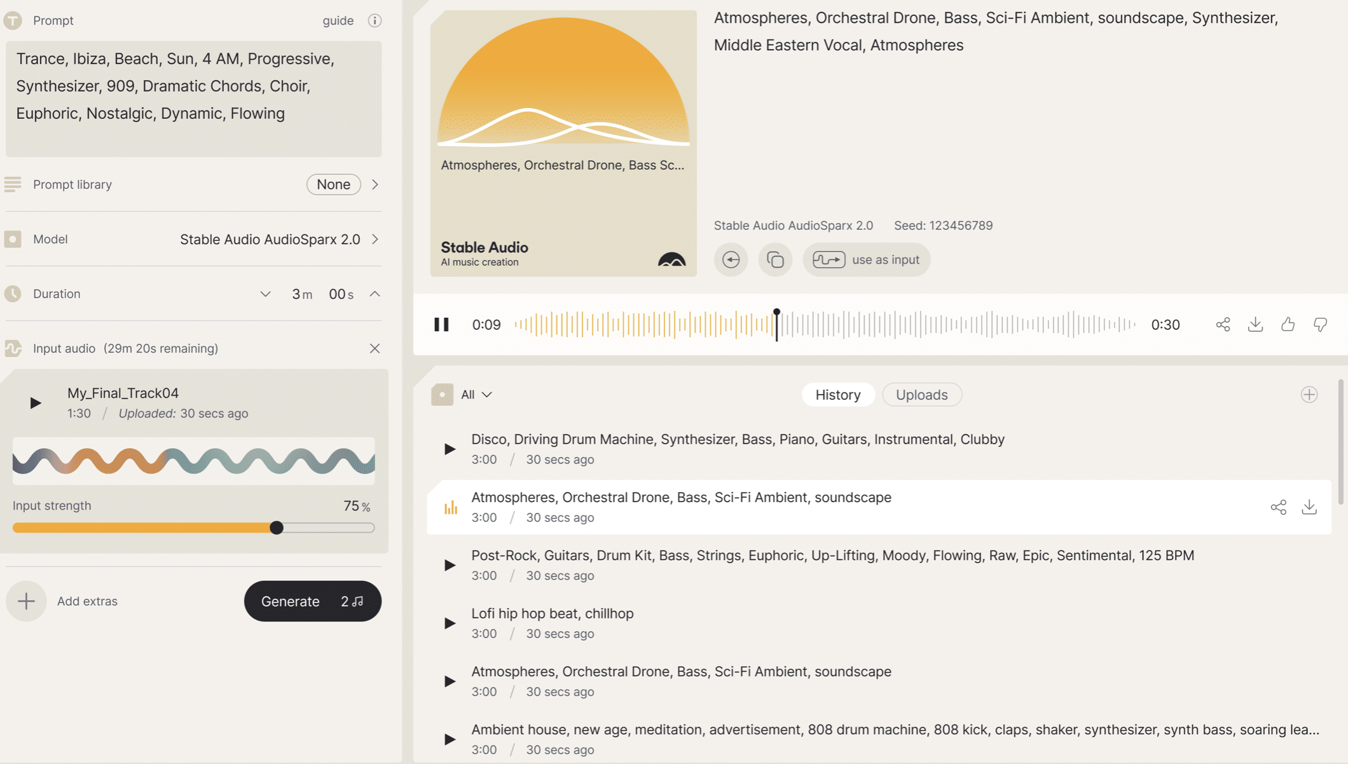Decrease duration with the down chevron
The height and width of the screenshot is (764, 1348).
(265, 294)
